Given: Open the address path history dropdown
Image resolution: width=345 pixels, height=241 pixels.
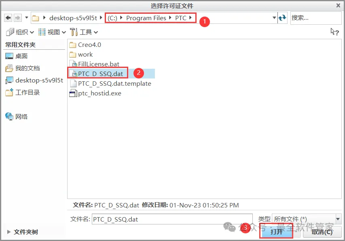Looking at the screenshot, I should [x=274, y=18].
